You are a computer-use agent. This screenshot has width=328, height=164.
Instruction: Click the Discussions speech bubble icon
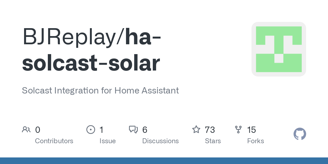pos(133,130)
